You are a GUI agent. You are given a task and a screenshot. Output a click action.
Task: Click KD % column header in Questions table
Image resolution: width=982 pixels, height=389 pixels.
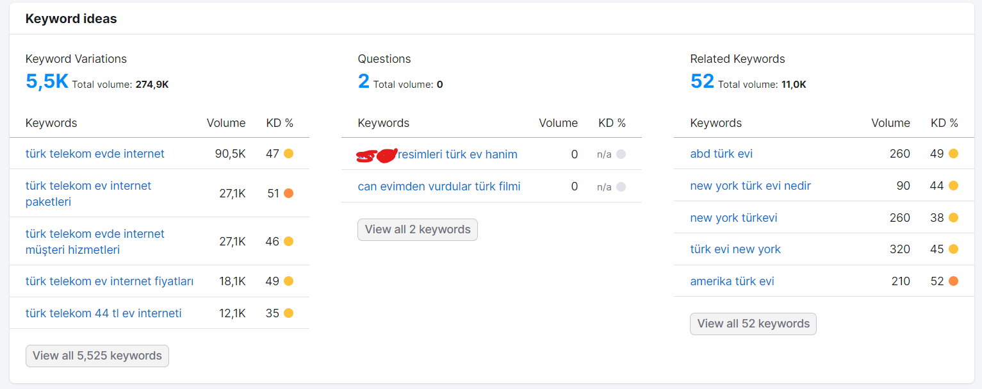coord(612,123)
